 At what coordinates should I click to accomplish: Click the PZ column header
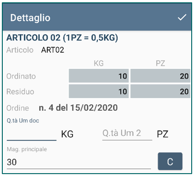point(160,63)
